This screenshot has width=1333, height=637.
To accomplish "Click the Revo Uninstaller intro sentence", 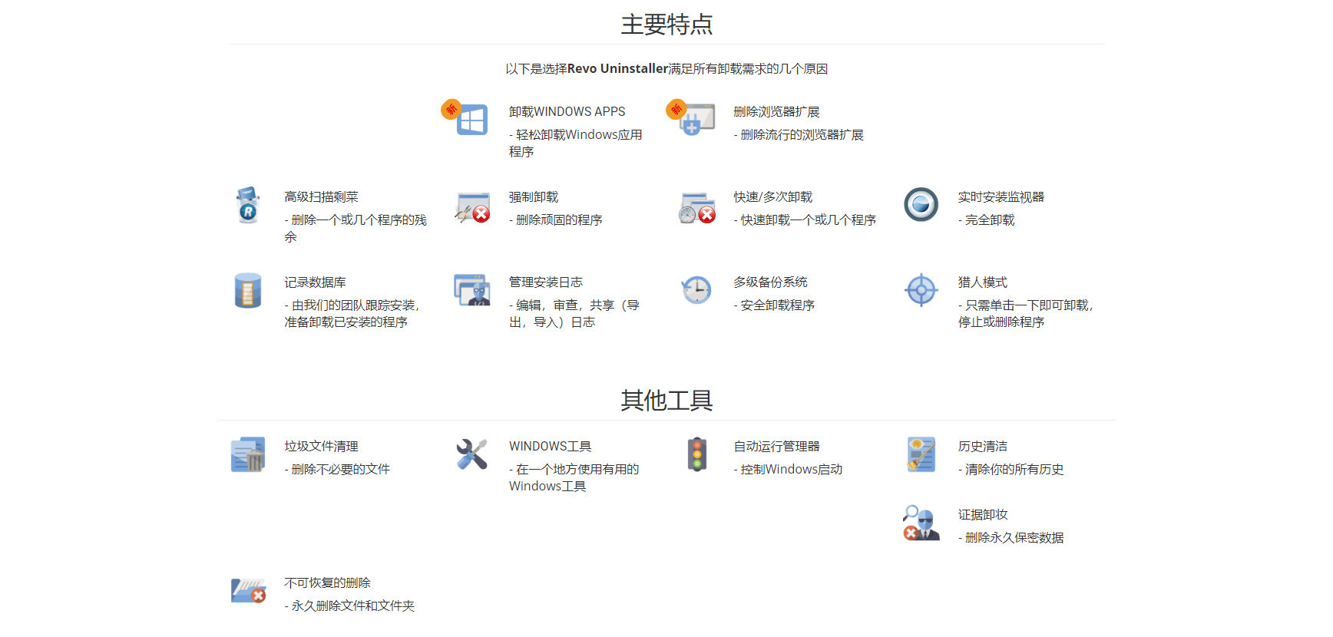I will 666,69.
